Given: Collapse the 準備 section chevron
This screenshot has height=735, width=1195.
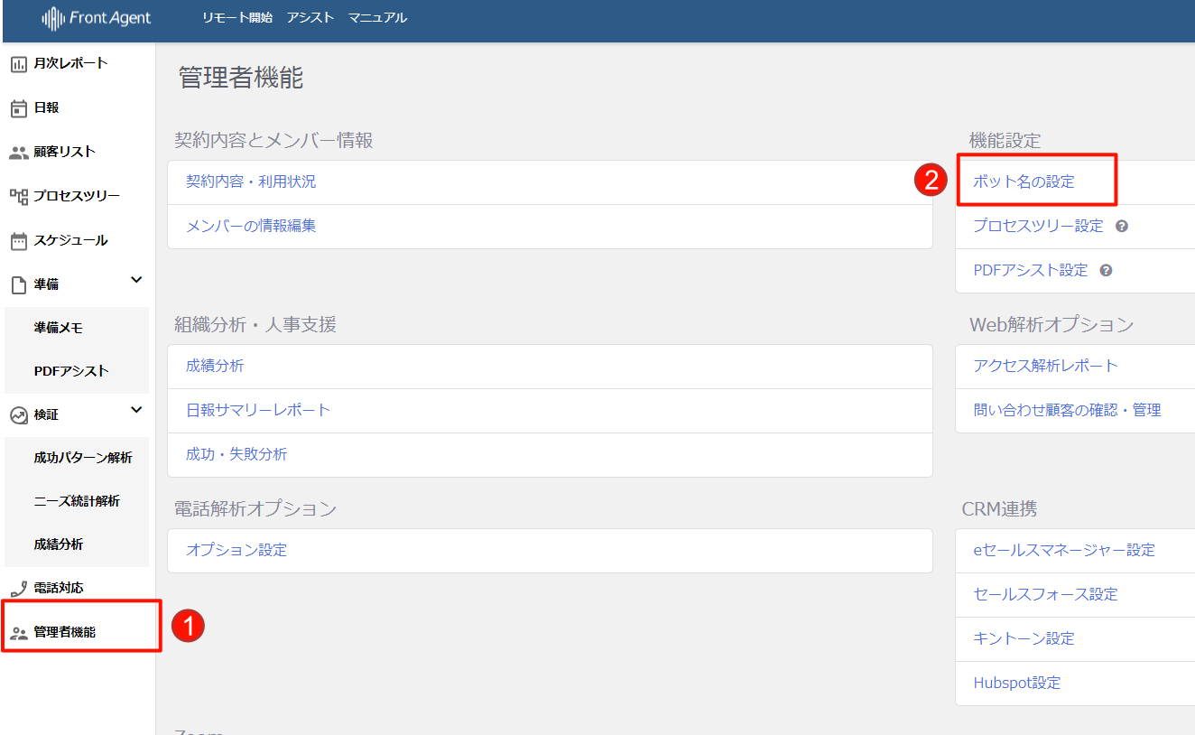Looking at the screenshot, I should point(136,281).
